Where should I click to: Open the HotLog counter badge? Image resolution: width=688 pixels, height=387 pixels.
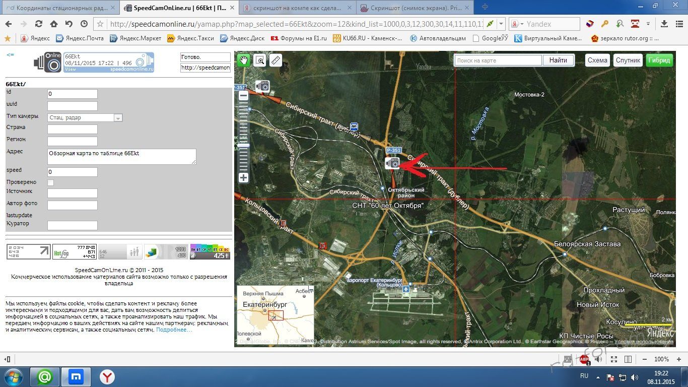pos(75,252)
